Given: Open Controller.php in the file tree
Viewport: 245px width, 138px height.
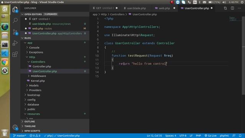Looking at the screenshot, I should click(x=55, y=66).
